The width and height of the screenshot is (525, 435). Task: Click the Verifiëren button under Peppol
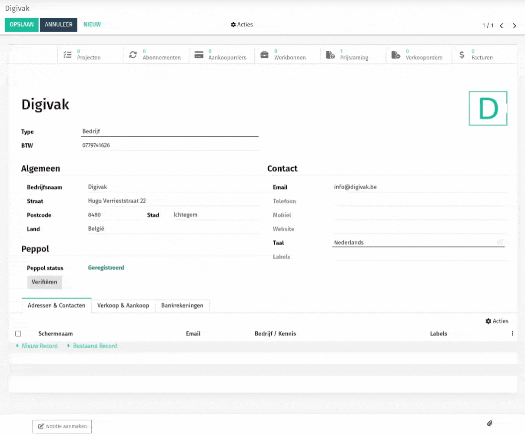[44, 282]
